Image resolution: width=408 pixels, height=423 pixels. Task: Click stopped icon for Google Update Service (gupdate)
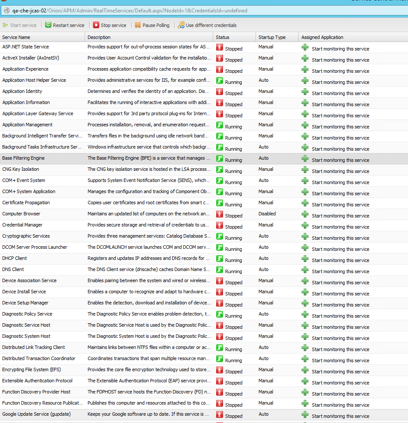point(220,414)
